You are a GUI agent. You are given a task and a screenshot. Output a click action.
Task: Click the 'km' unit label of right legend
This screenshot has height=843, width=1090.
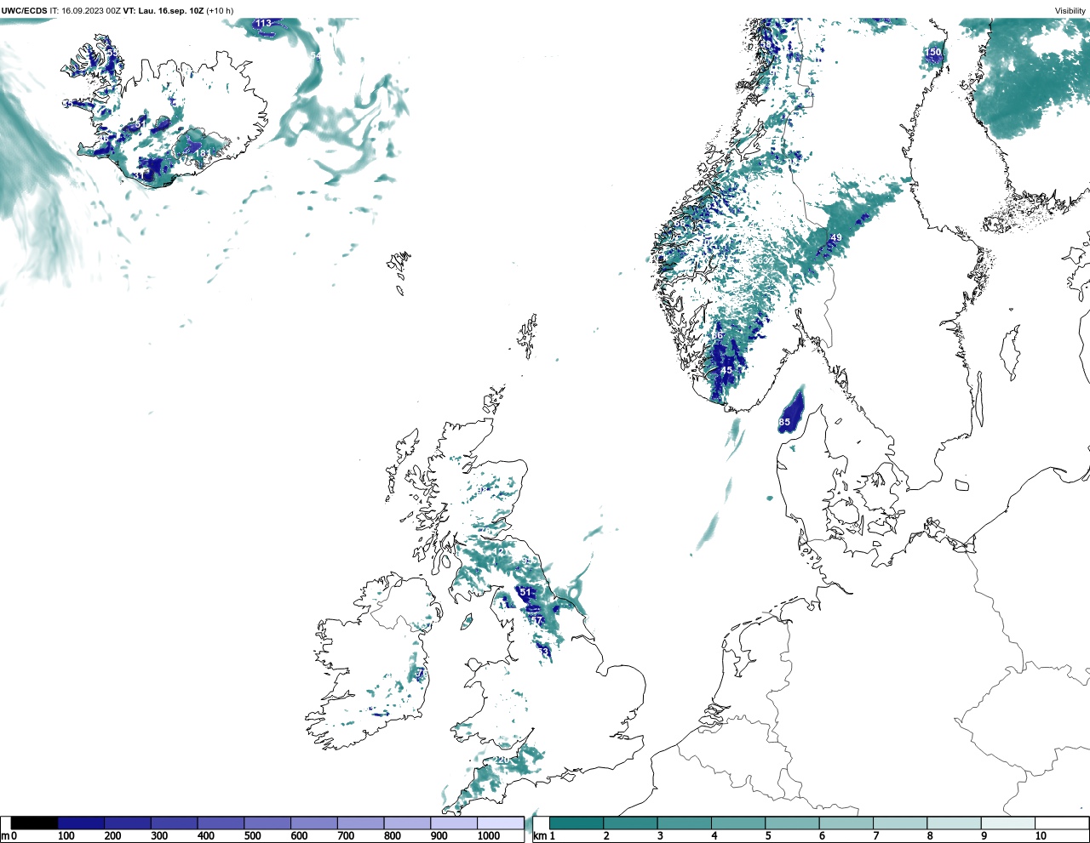pyautogui.click(x=539, y=836)
